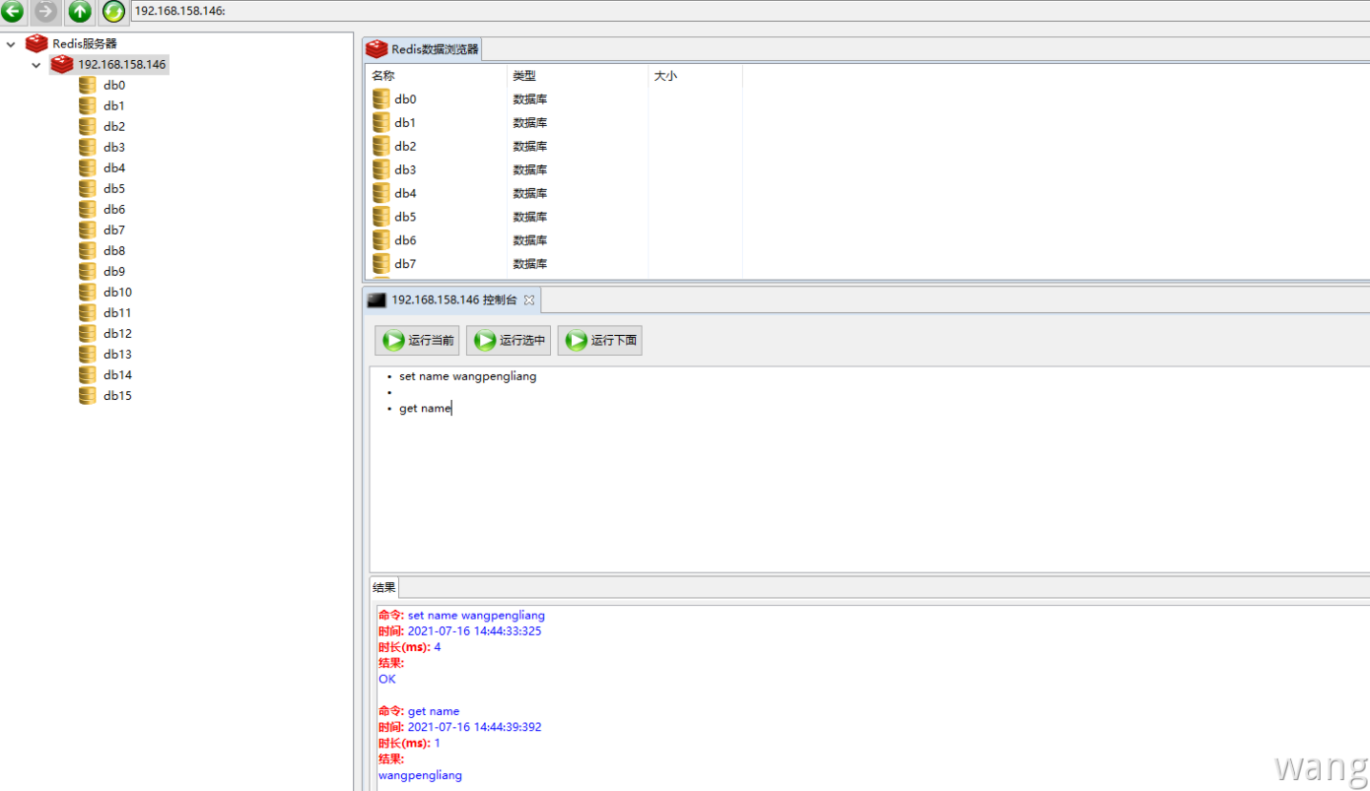Image resolution: width=1370 pixels, height=791 pixels.
Task: Select the Redis服务器 root node icon
Action: (x=36, y=43)
